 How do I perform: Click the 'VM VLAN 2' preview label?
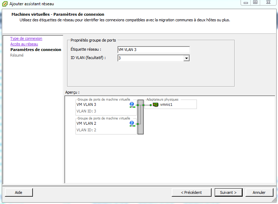coord(86,123)
